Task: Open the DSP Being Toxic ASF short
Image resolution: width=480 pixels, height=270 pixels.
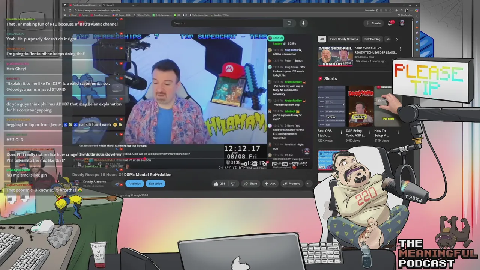Action: (x=359, y=106)
